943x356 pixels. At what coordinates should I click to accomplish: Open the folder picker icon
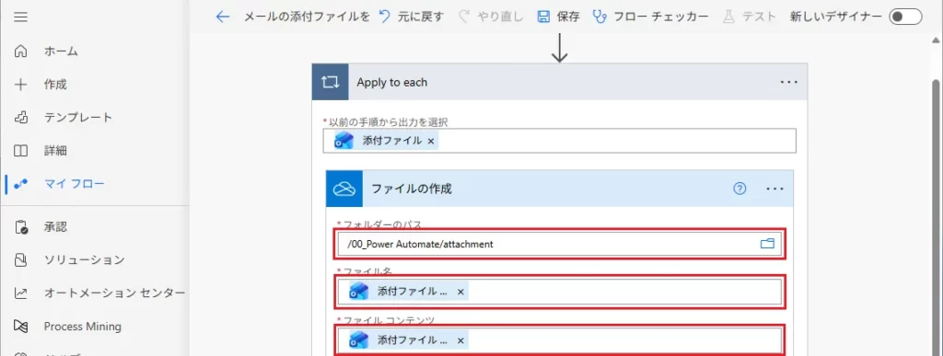tap(767, 244)
